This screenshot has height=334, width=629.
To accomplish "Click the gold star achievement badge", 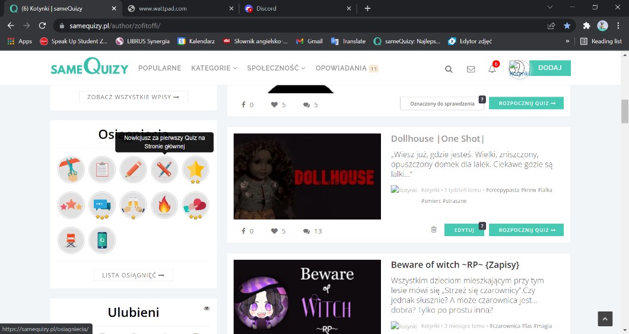I will (195, 170).
